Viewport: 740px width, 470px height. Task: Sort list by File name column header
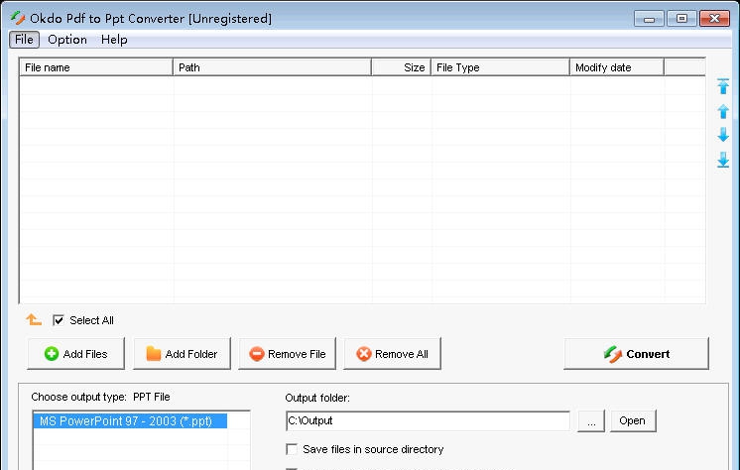pos(96,67)
